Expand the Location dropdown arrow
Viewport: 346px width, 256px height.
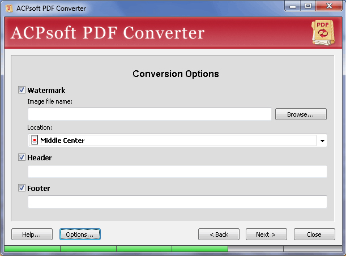point(322,141)
